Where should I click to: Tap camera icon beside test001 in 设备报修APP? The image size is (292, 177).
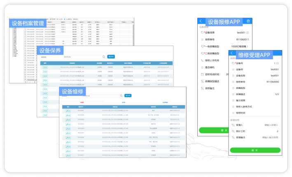[x=247, y=33]
